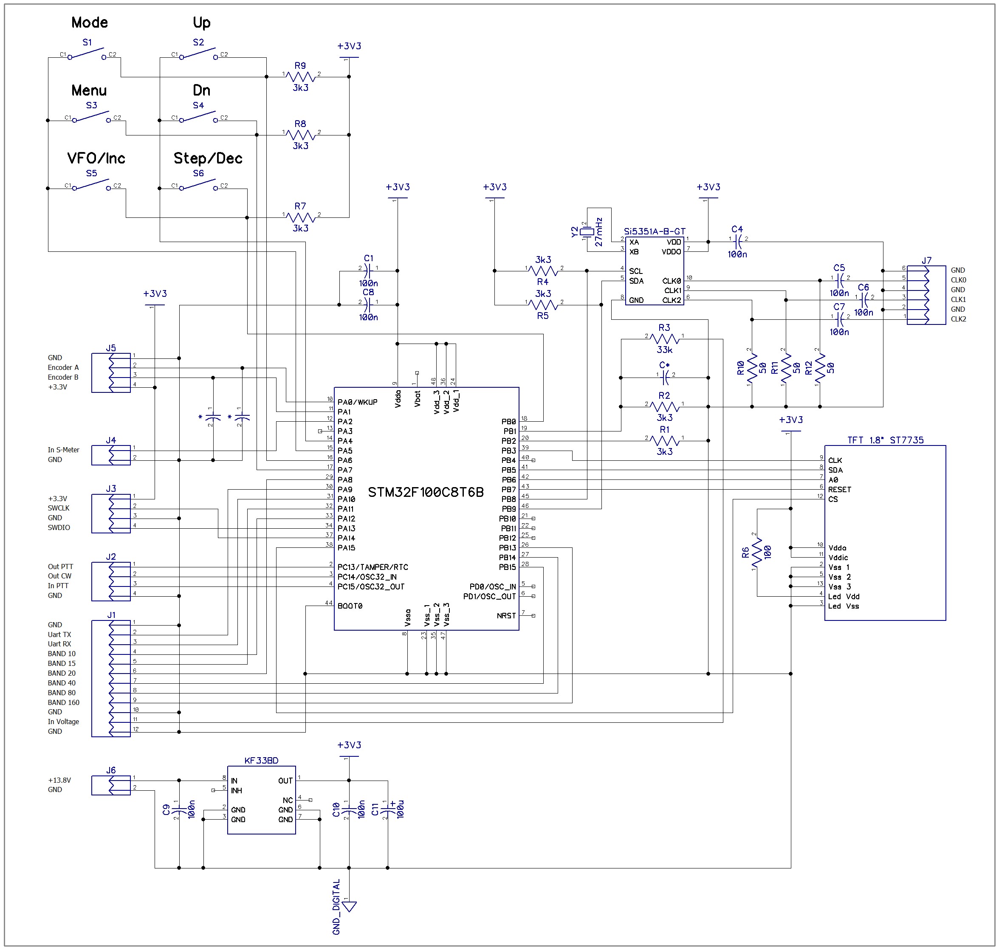Select the S4 Dn switch symbol
The height and width of the screenshot is (950, 999).
198,117
